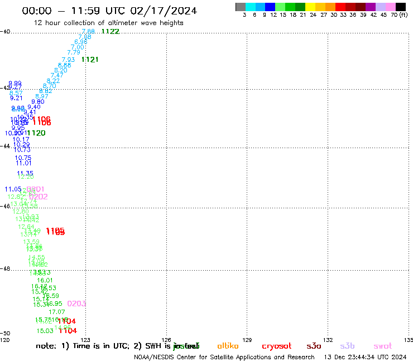
Task: Click the subtitle '12 hour collection of altimeter wave heights'
Action: tap(108, 23)
